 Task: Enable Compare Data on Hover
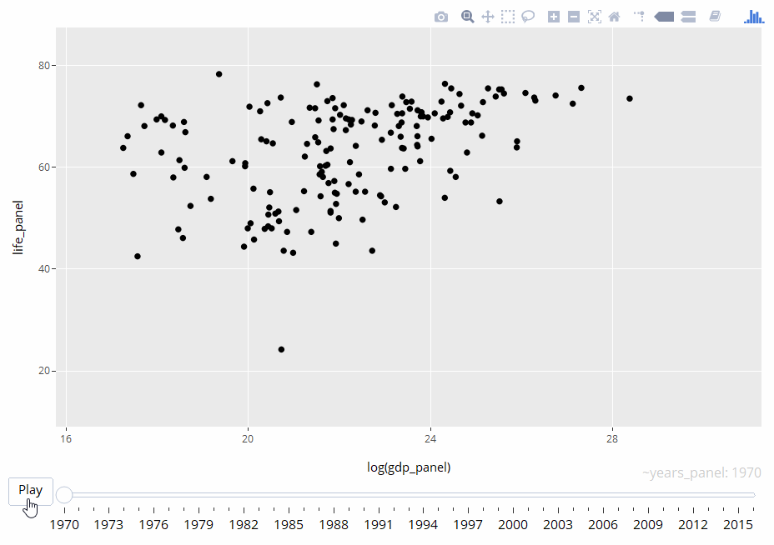pos(688,16)
